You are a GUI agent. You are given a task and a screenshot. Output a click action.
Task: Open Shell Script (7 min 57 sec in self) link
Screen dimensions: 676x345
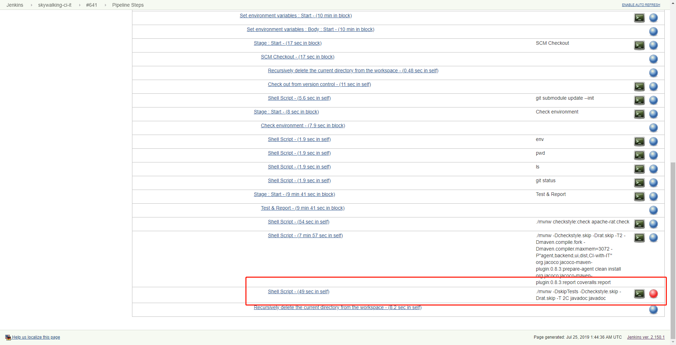coord(305,235)
